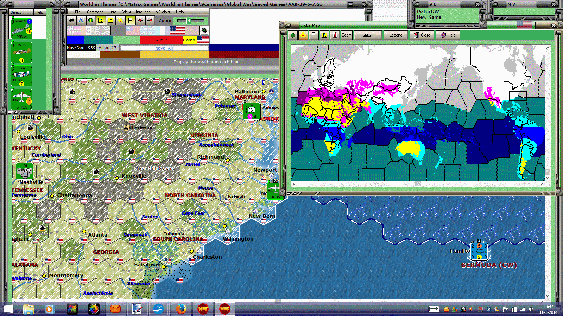Click the Select button in units panel
563x316 pixels.
click(21, 12)
